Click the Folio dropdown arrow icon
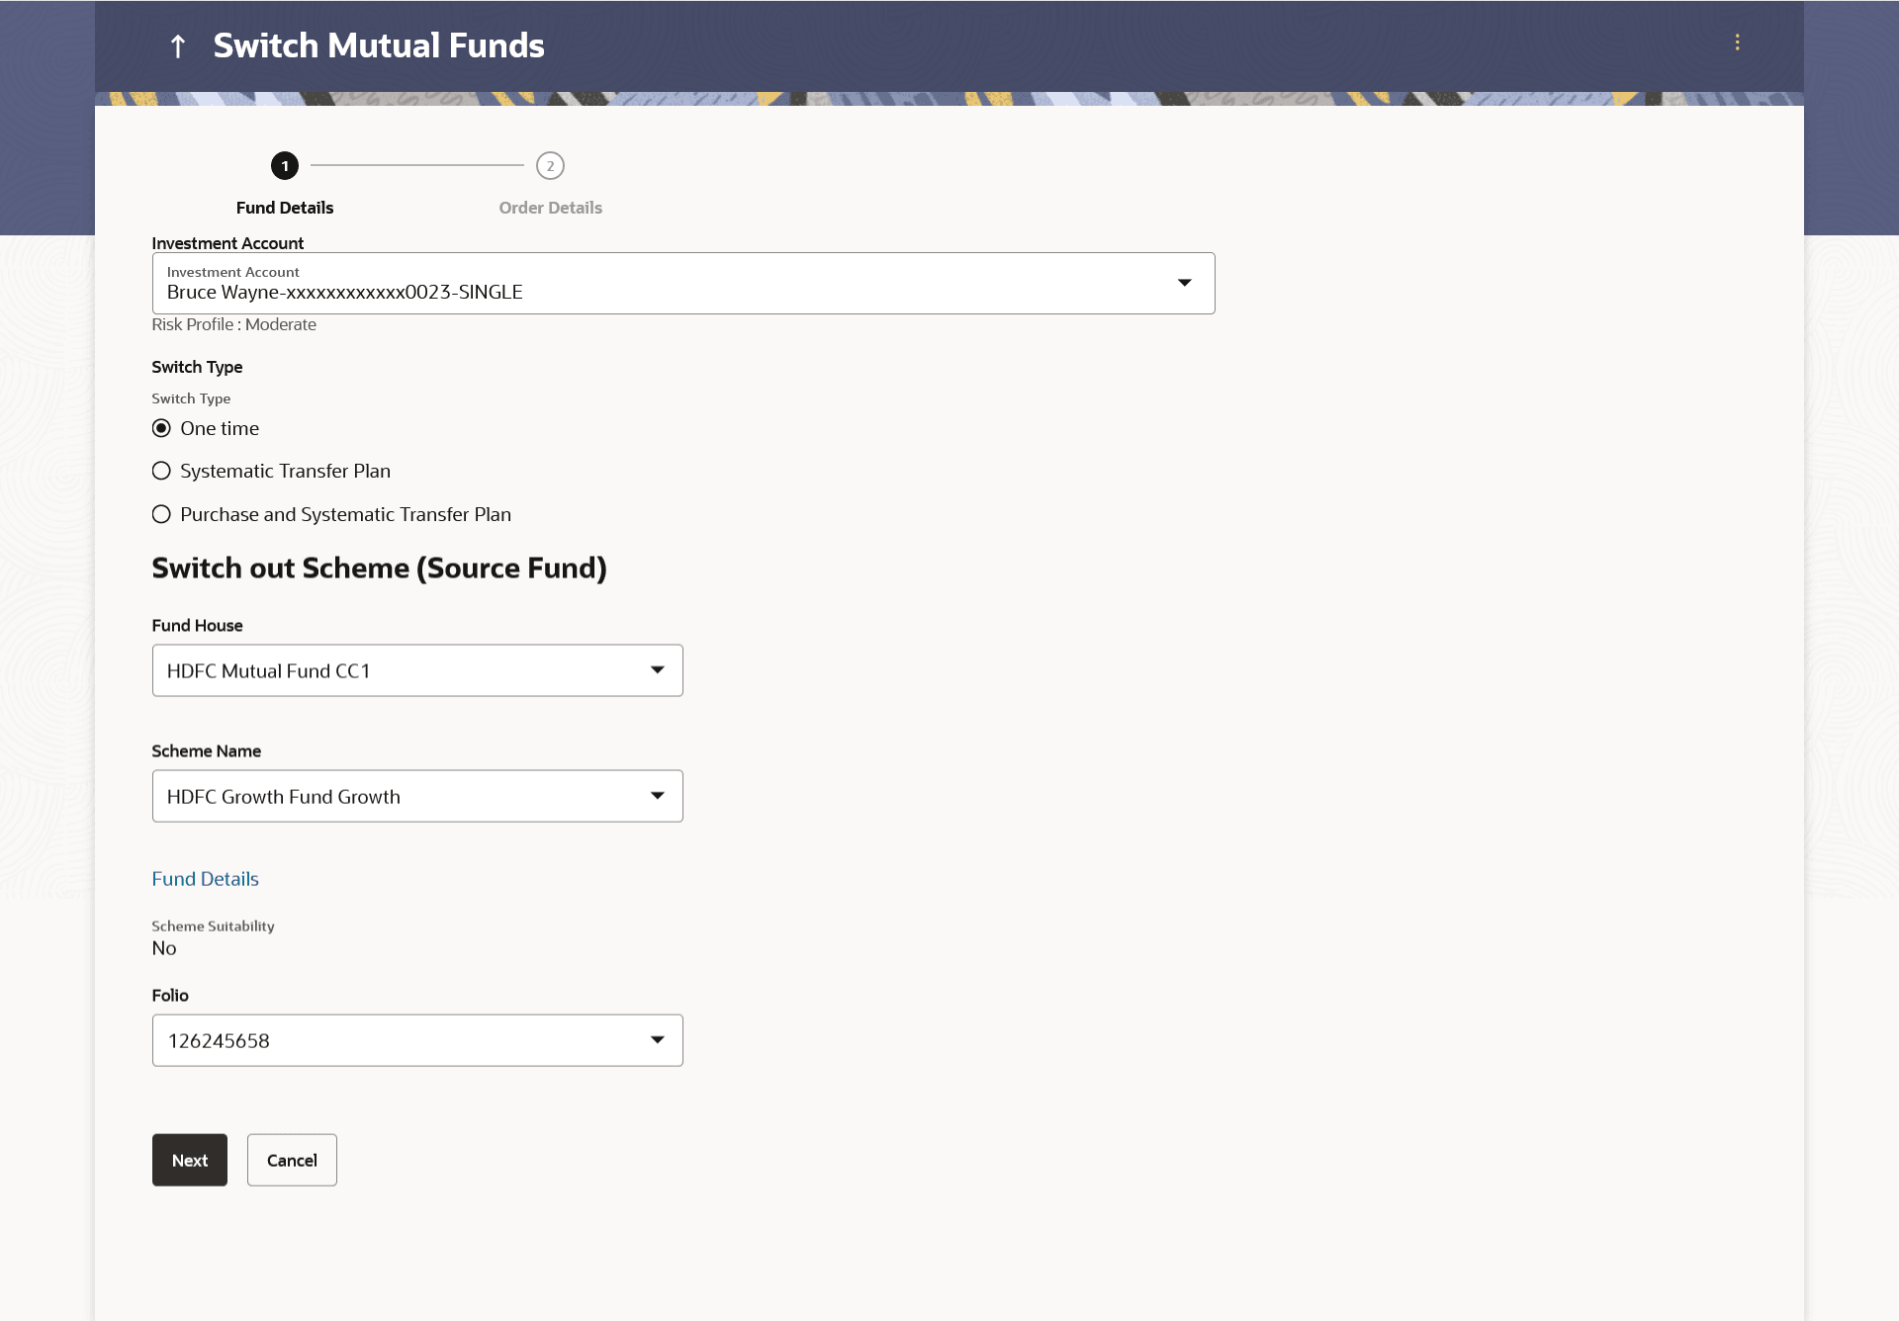This screenshot has height=1321, width=1899. 657,1040
